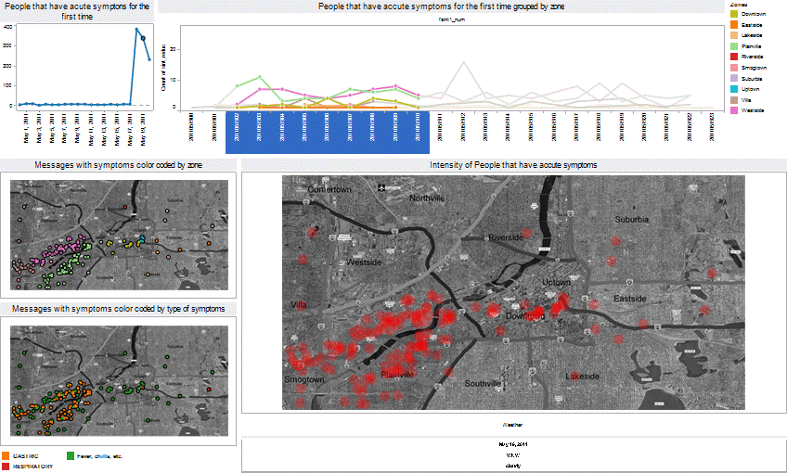Click the 'Riverside' label on intensity map
The height and width of the screenshot is (473, 787).
tap(506, 237)
